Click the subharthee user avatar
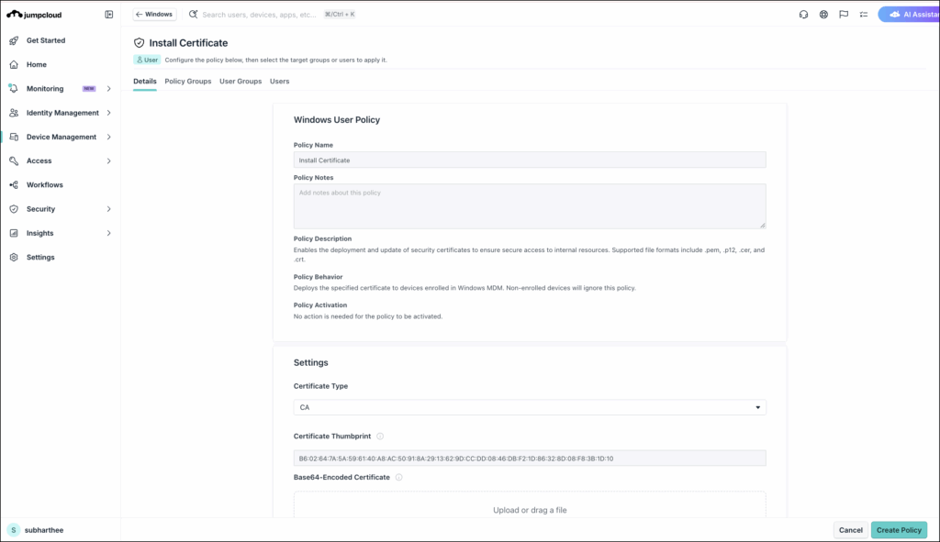 pos(14,530)
